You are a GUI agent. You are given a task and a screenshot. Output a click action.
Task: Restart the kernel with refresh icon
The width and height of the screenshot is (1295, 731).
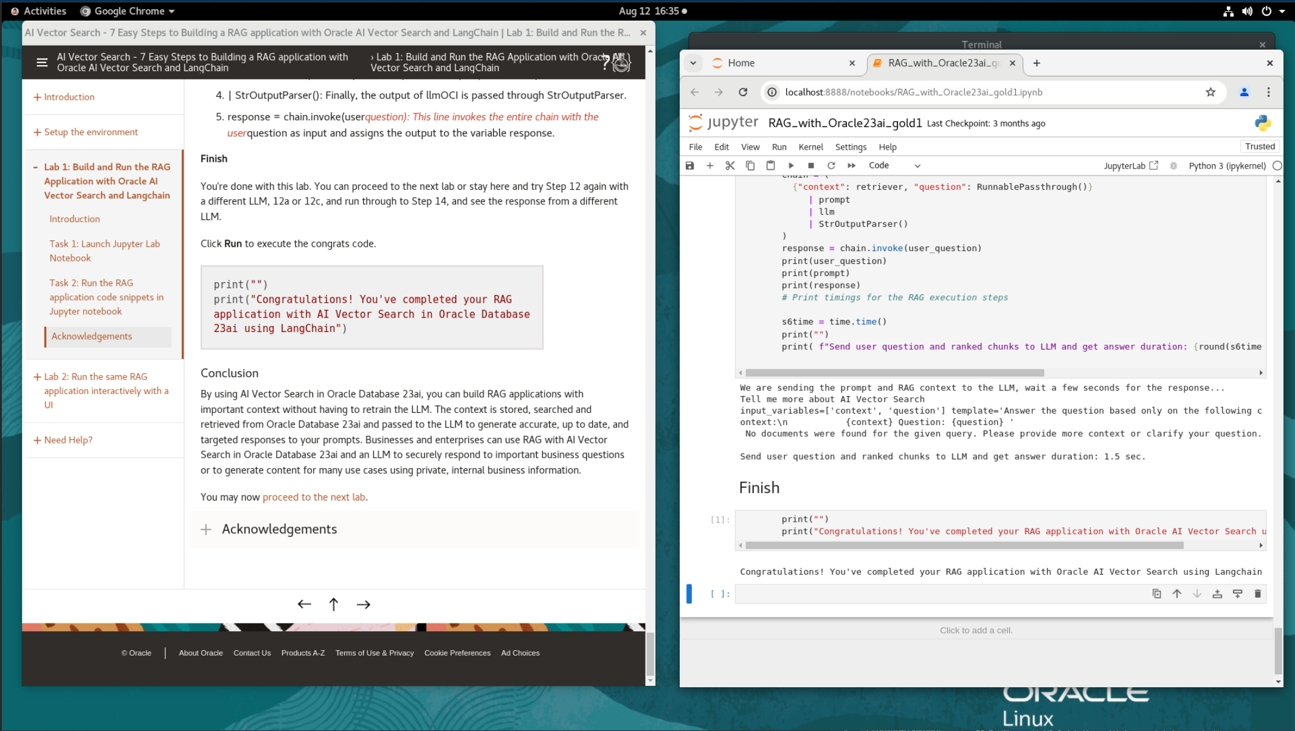(831, 165)
